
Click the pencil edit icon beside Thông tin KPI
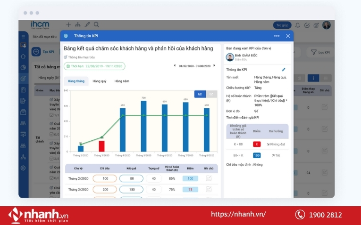coord(284,70)
